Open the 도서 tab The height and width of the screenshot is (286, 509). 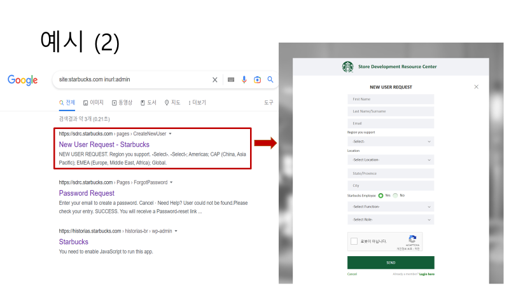pyautogui.click(x=148, y=102)
